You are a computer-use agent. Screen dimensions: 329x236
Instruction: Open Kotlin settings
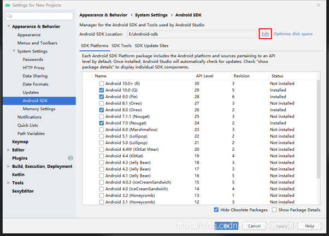pos(18,174)
